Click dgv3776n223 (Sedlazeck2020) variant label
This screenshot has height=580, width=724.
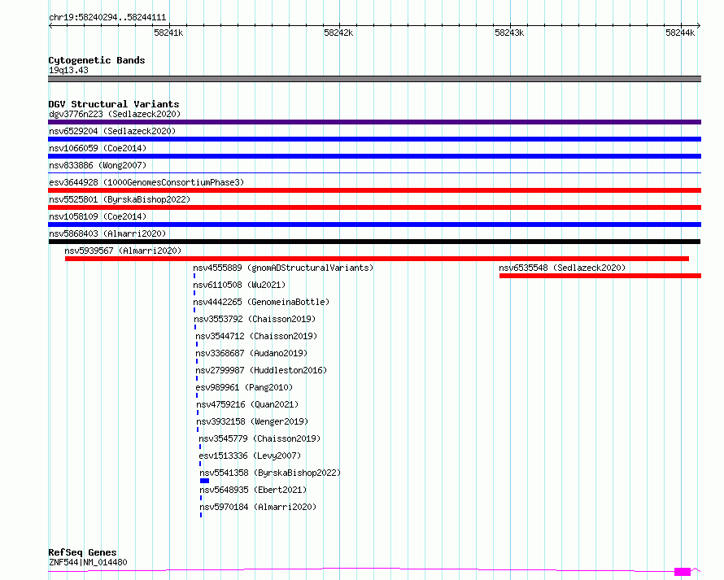click(x=115, y=114)
